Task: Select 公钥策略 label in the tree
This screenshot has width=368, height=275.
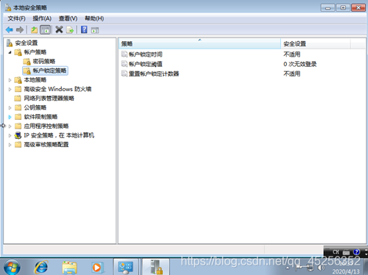Action: click(x=35, y=107)
